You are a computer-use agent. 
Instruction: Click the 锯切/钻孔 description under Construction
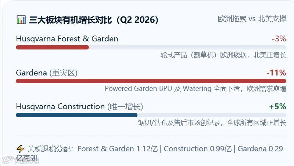[x=212, y=123]
